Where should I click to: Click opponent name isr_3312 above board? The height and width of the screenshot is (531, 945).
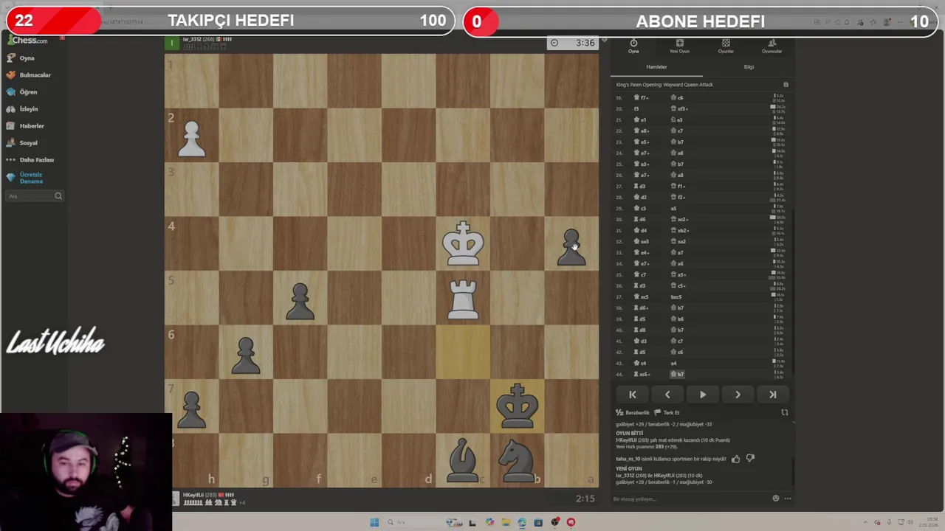(192, 39)
